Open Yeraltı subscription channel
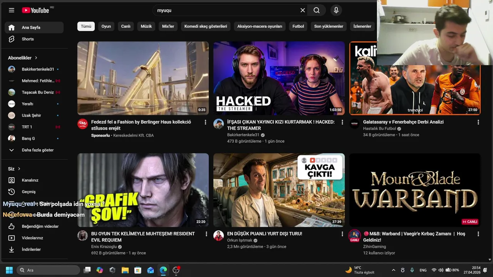493x277 pixels. point(34,104)
